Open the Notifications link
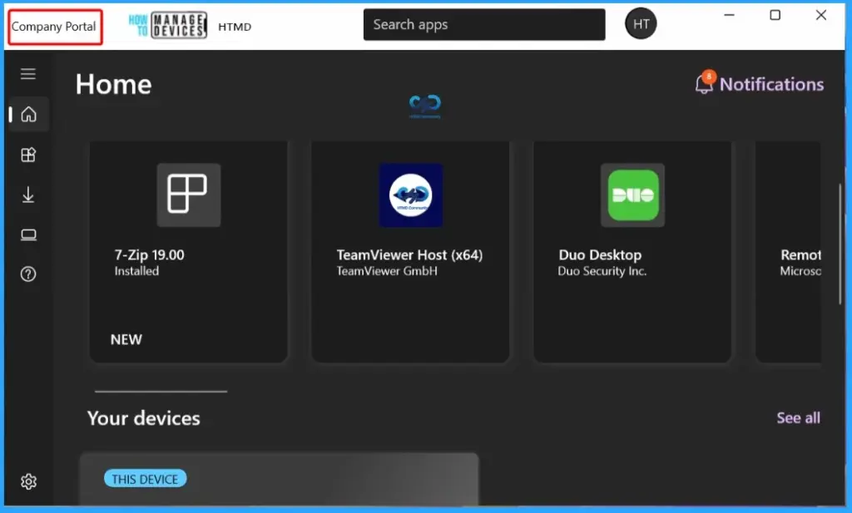The image size is (852, 513). click(x=771, y=85)
